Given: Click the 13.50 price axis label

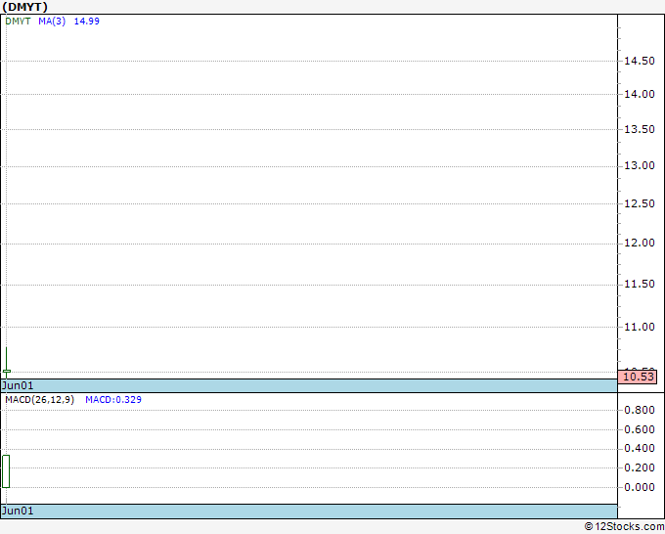Looking at the screenshot, I should click(640, 129).
